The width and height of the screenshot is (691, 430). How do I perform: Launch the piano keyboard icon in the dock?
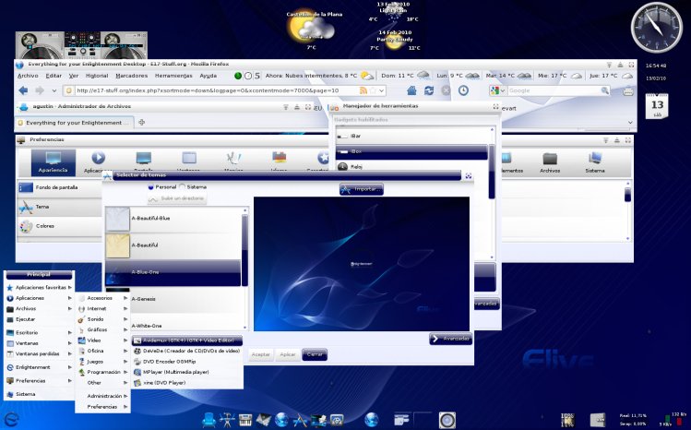[245, 420]
